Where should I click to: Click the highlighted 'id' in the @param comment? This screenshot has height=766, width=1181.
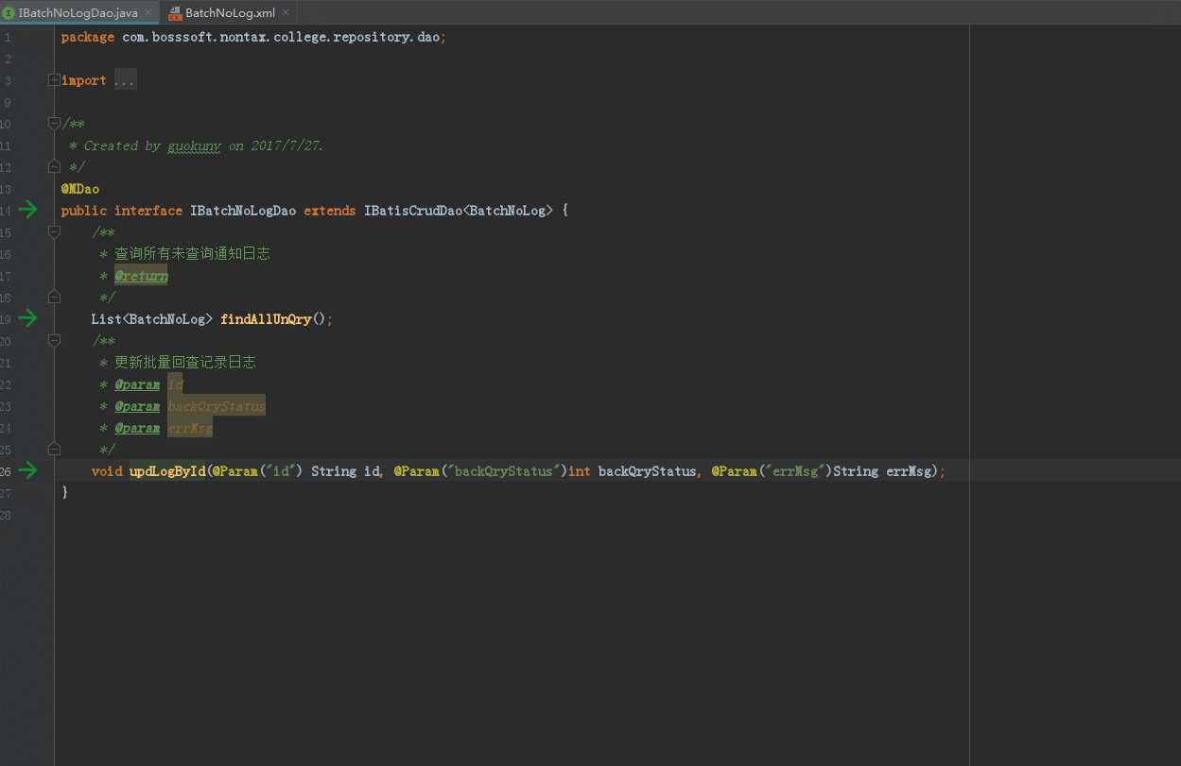[175, 384]
